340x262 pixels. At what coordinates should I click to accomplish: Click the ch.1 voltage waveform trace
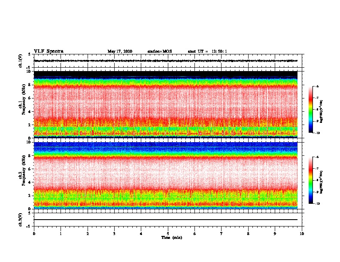tap(166, 61)
